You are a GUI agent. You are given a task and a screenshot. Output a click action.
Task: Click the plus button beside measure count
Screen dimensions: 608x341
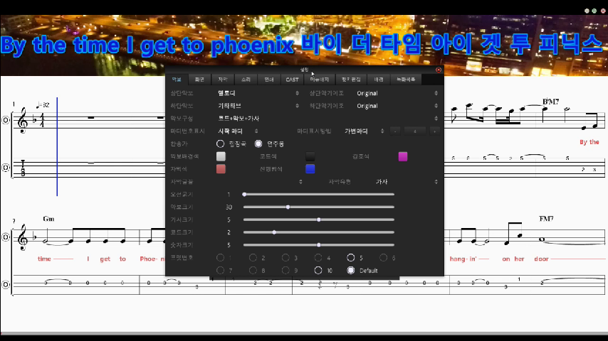(435, 131)
